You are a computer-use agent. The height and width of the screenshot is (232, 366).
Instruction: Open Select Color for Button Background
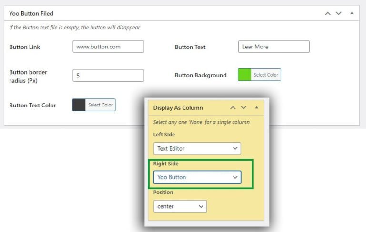click(266, 75)
